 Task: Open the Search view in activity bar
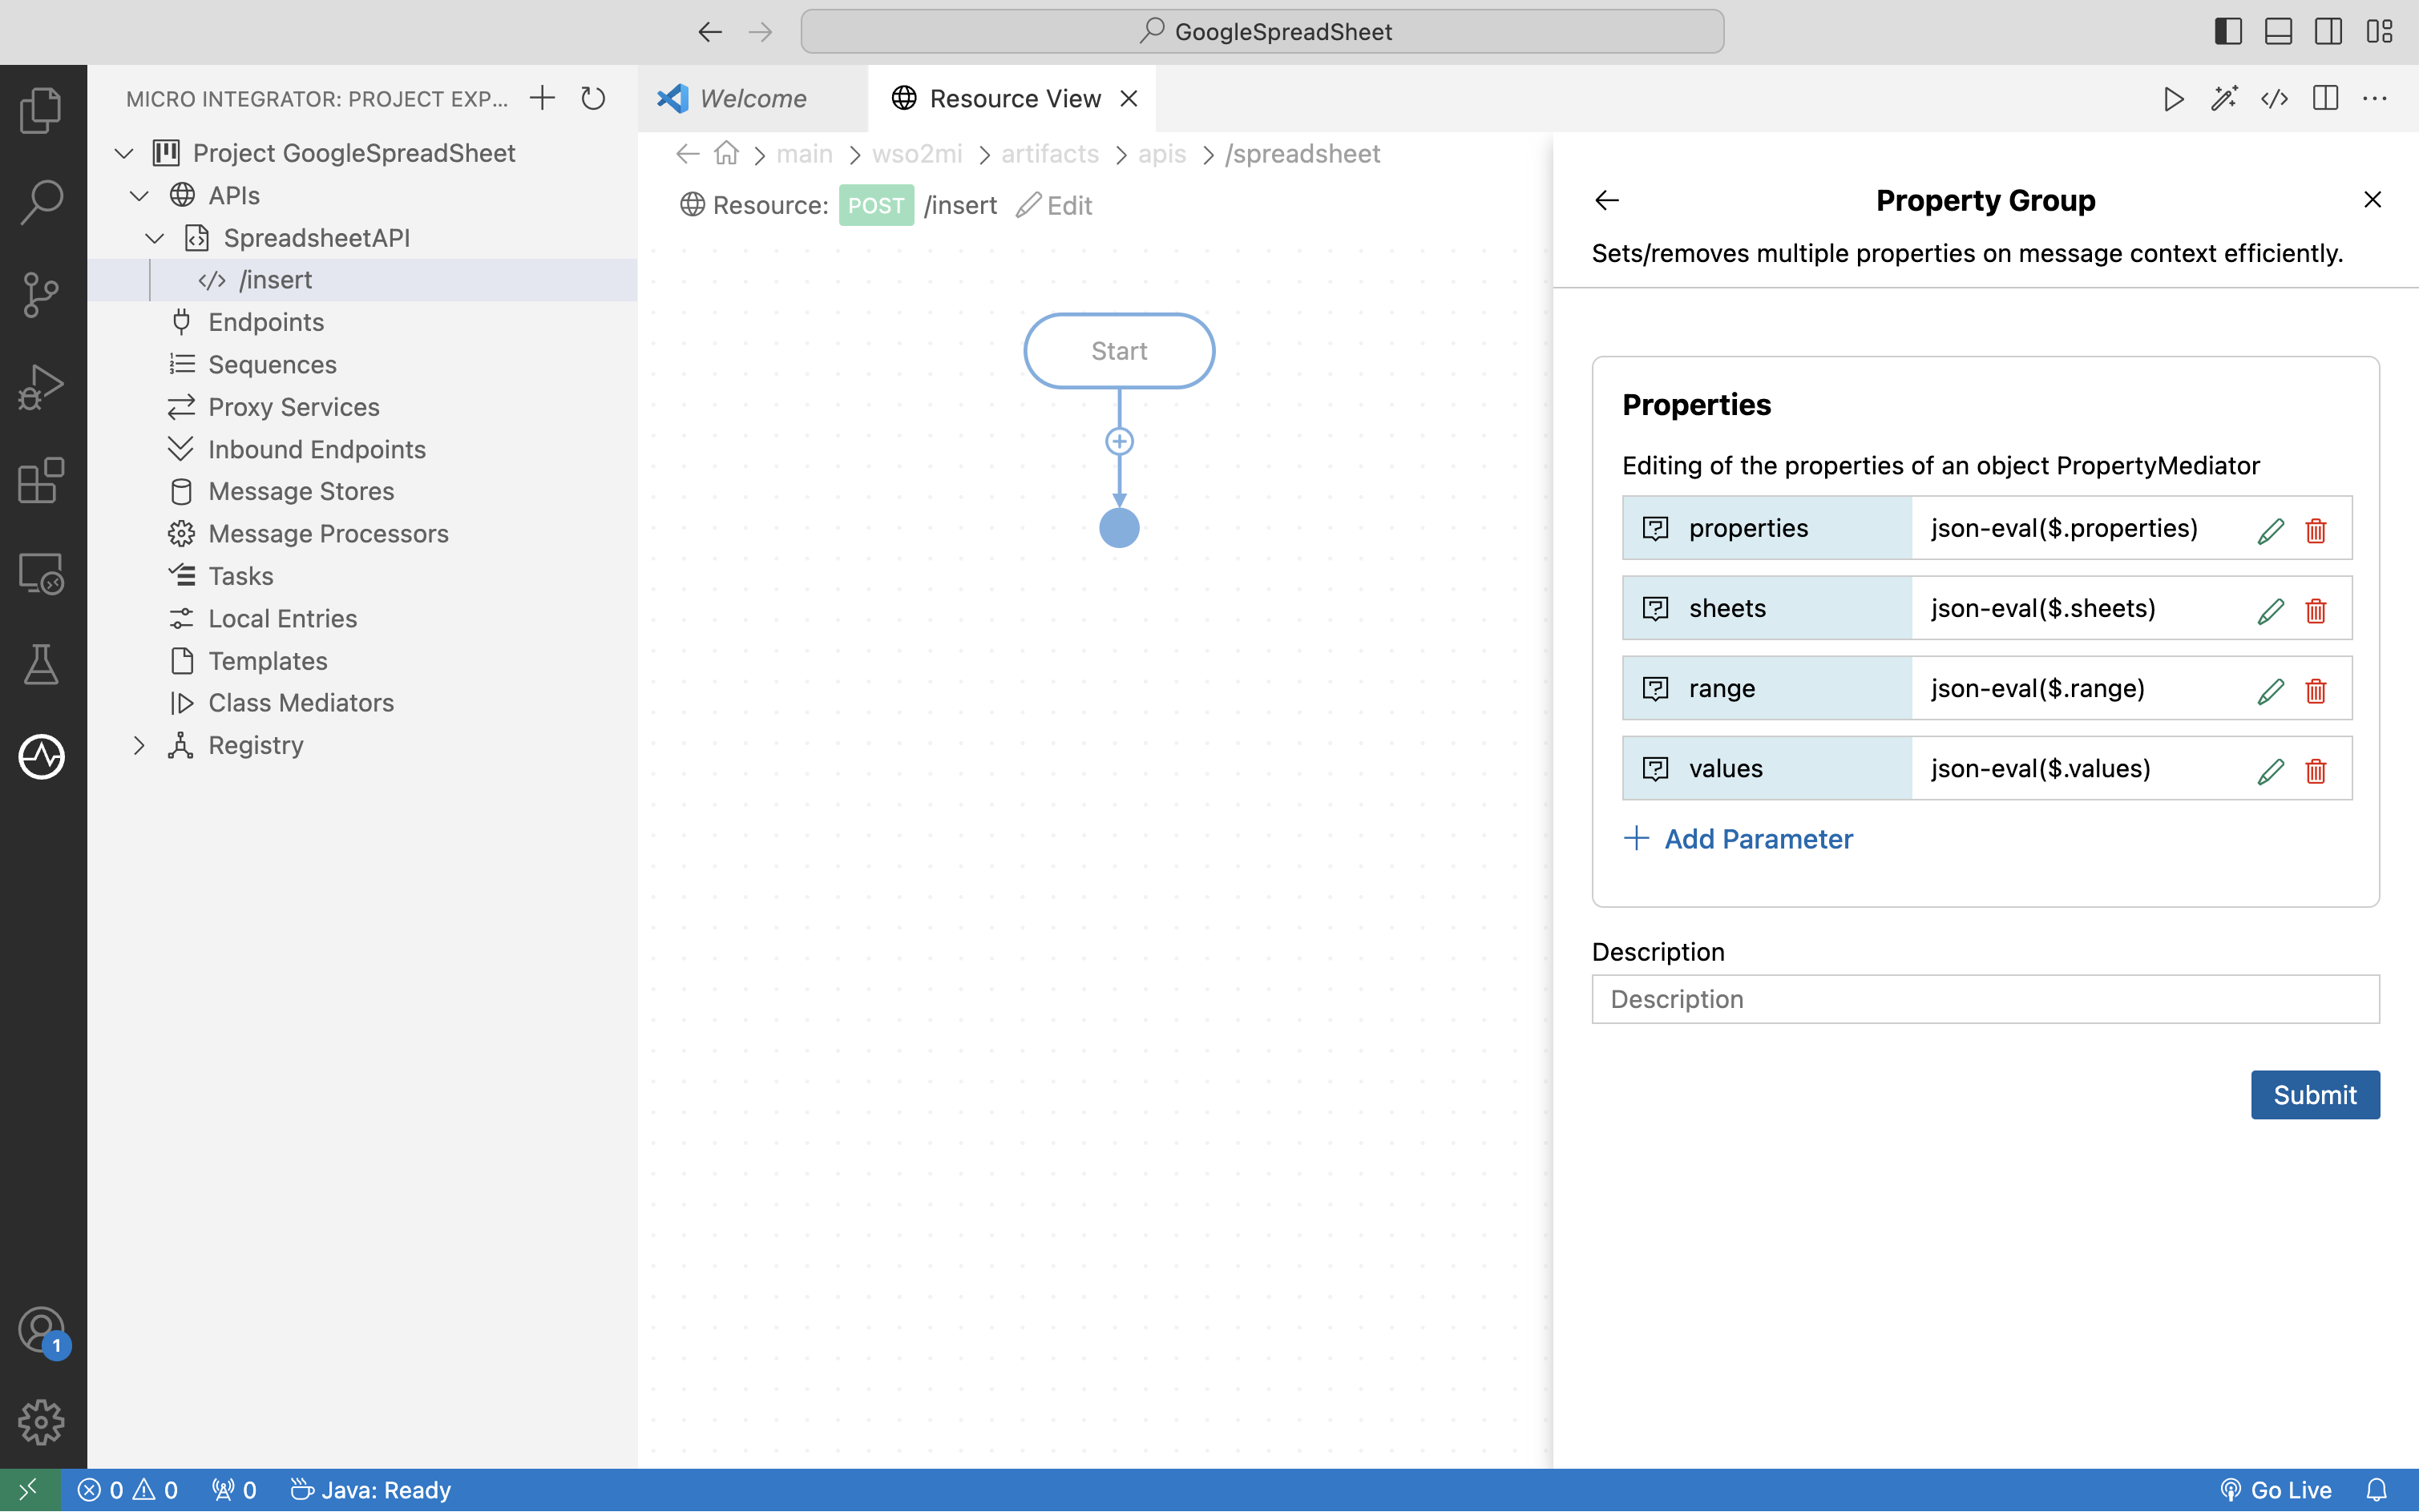[41, 202]
